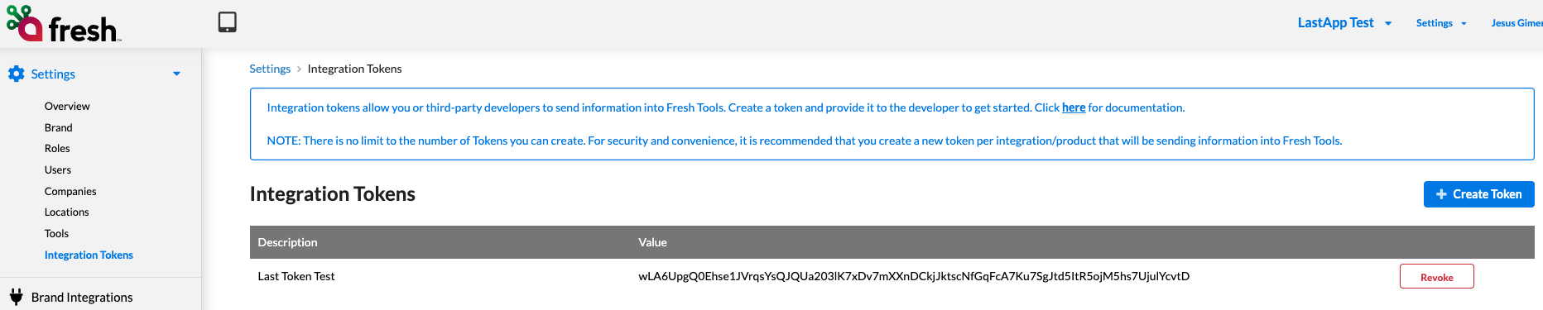Viewport: 1543px width, 310px height.
Task: Open the Jesus Gimenez user menu
Action: pyautogui.click(x=1517, y=23)
